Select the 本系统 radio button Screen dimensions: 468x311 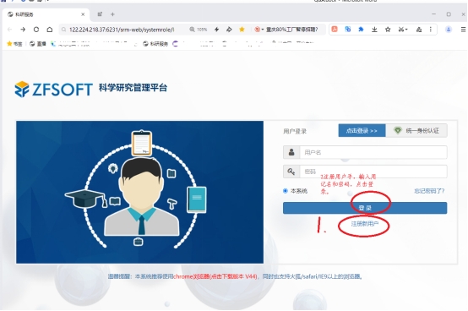pos(286,191)
